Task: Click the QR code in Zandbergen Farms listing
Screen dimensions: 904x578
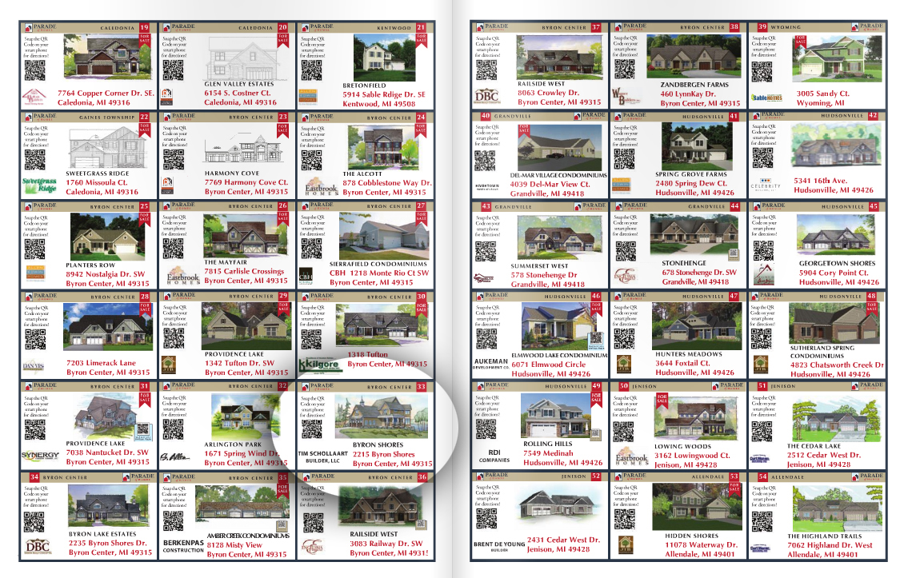Action: click(x=624, y=70)
